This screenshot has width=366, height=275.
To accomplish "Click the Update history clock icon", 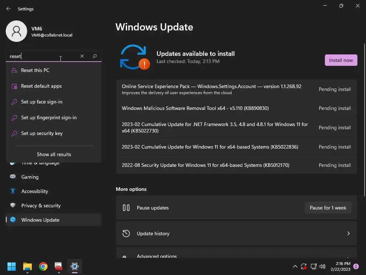I will tap(126, 233).
